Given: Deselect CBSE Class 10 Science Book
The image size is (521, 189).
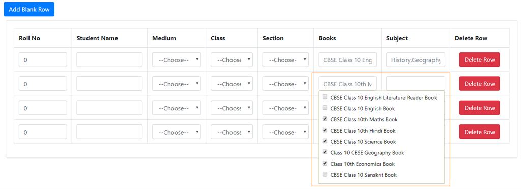Looking at the screenshot, I should click(x=325, y=141).
